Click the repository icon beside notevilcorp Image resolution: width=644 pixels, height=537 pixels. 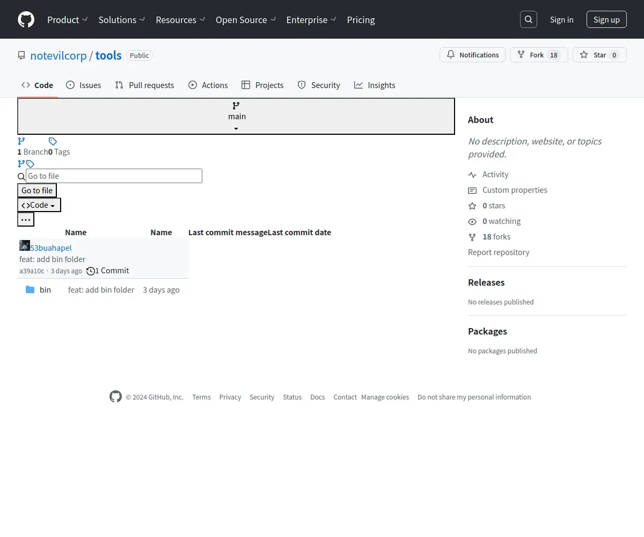(21, 55)
